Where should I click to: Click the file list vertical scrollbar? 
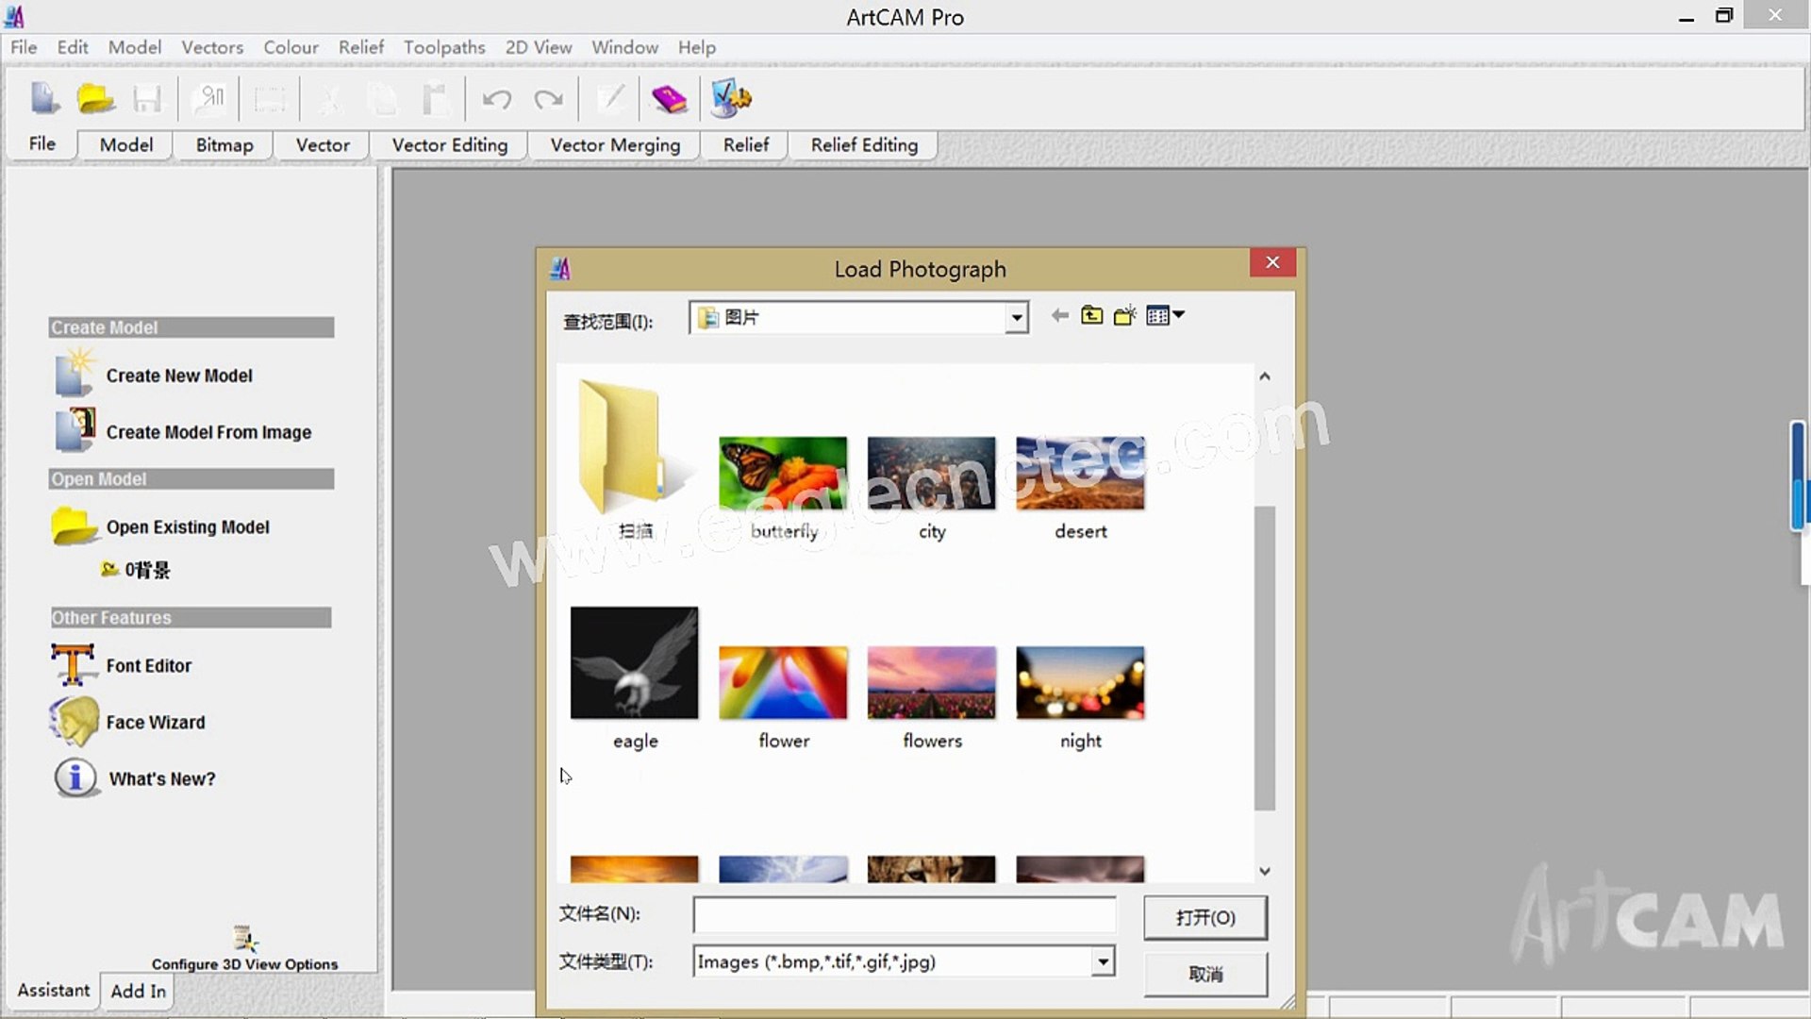tap(1264, 658)
